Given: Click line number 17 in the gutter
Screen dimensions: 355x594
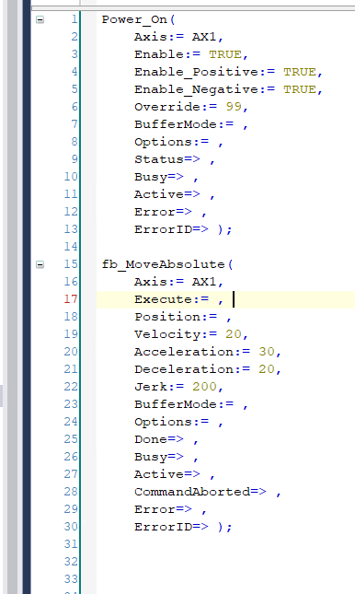Looking at the screenshot, I should coord(71,299).
